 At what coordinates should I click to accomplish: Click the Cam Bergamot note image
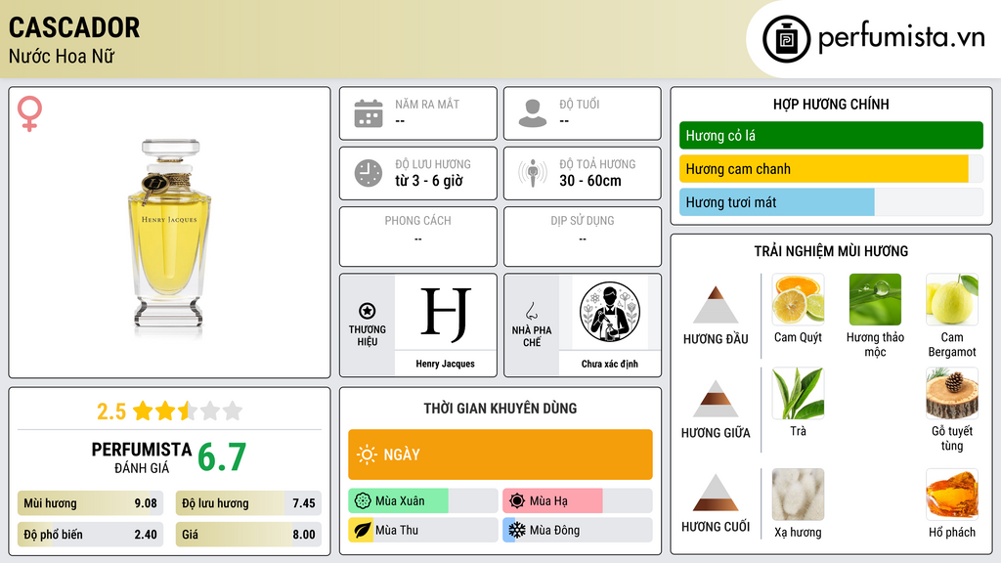coord(952,299)
